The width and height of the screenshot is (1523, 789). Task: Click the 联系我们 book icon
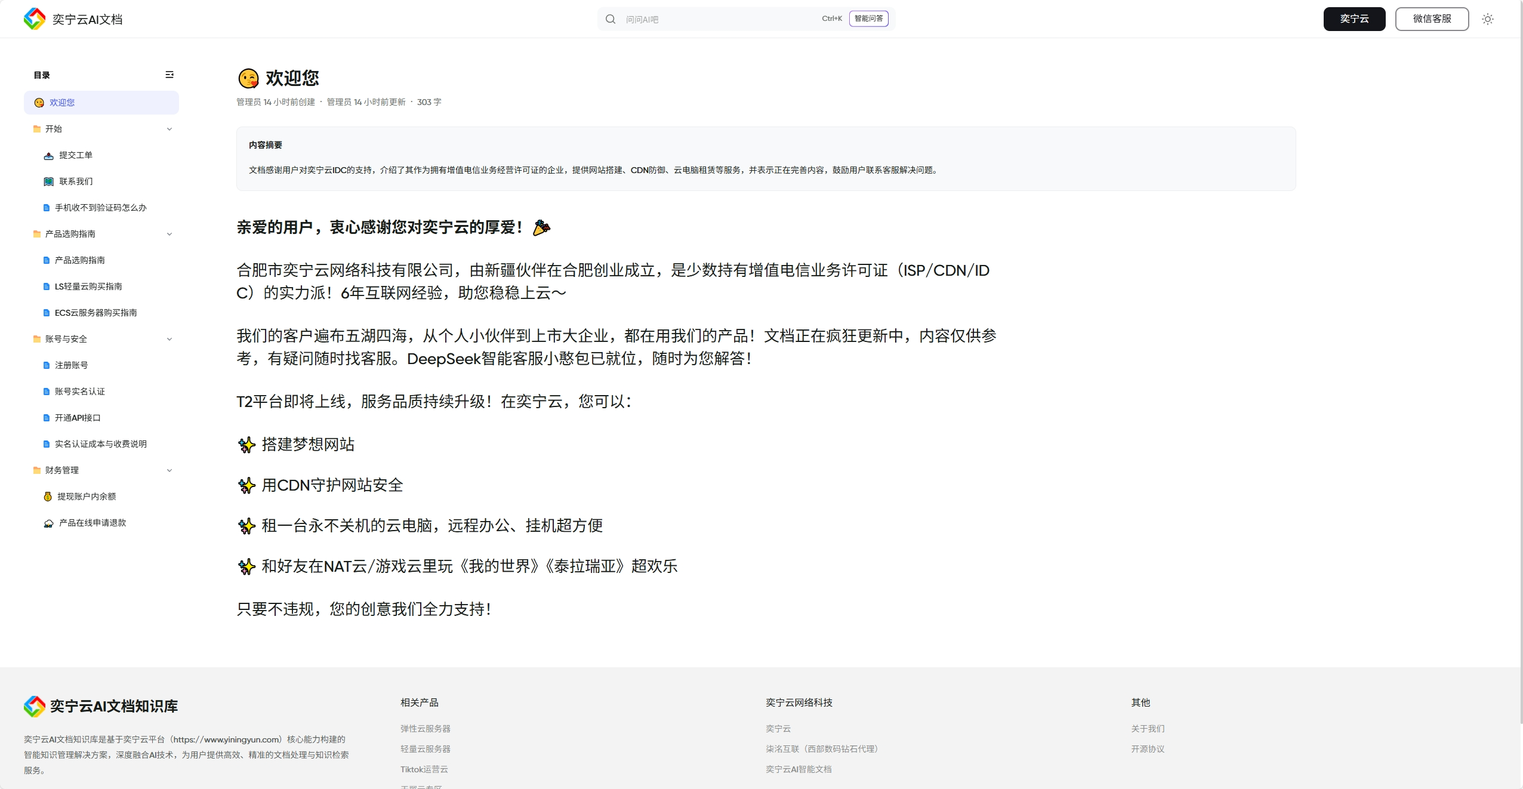point(48,181)
